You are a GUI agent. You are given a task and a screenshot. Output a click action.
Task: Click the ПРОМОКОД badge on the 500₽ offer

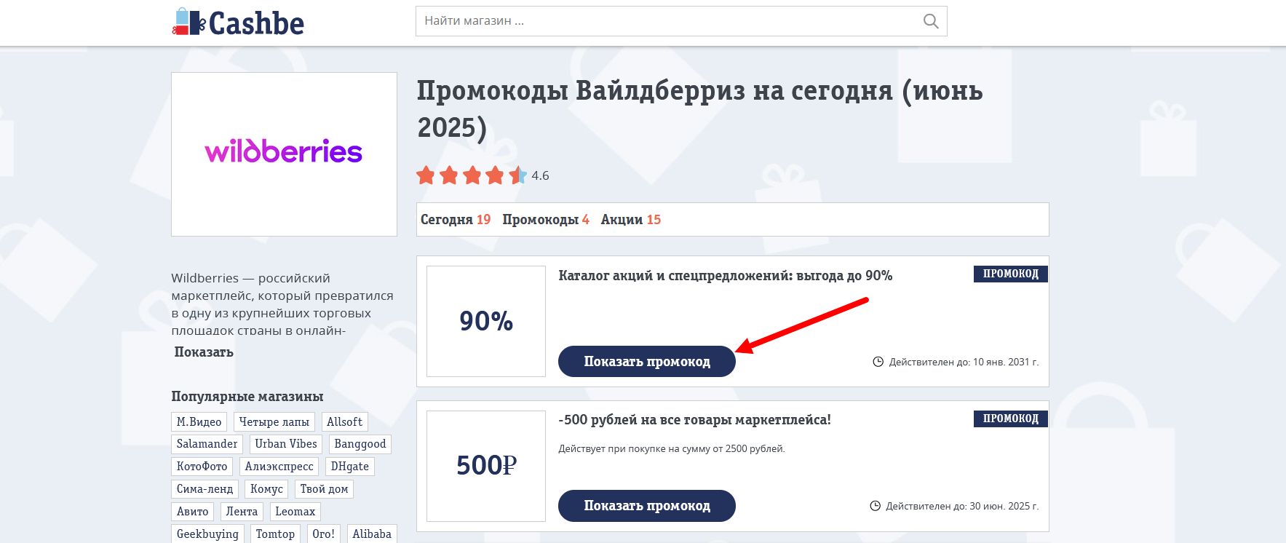coord(1011,419)
